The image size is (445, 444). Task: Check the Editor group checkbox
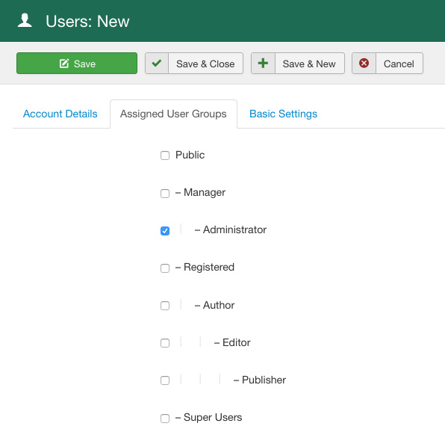pyautogui.click(x=165, y=343)
